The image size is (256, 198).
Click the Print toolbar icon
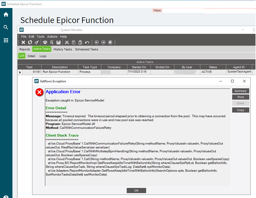click(45, 42)
